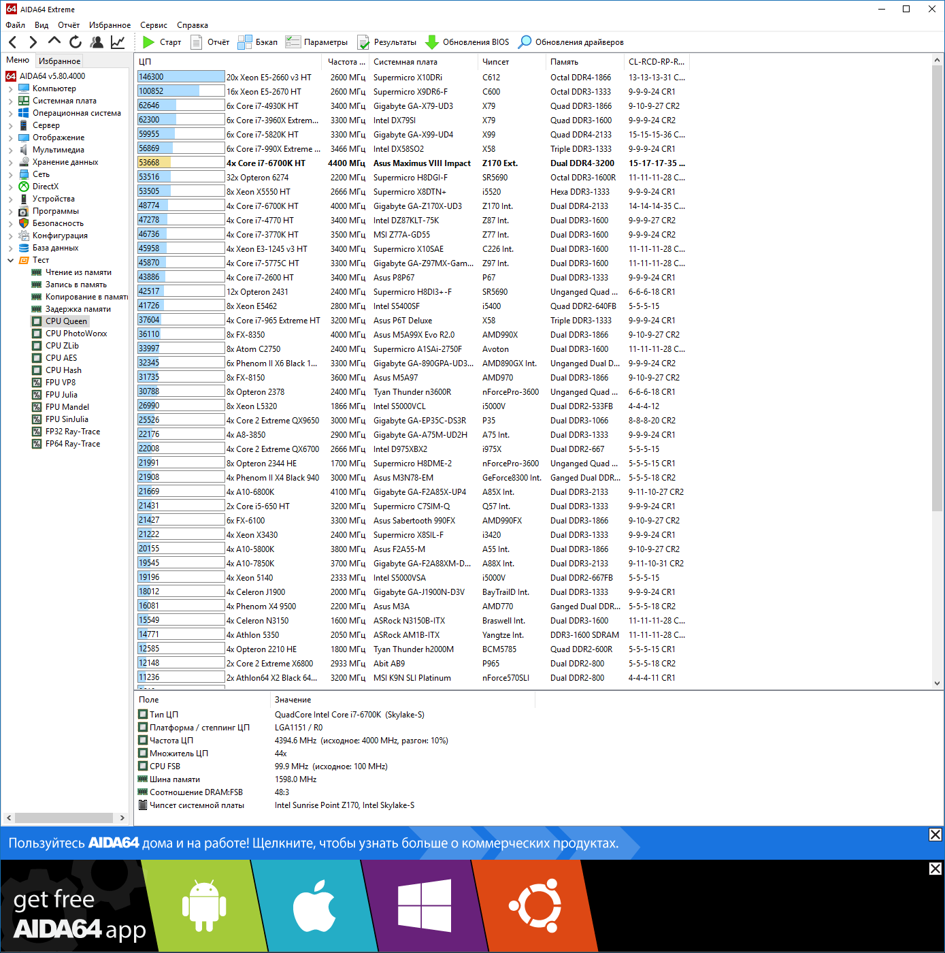
Task: Click the Отчёт document icon in the toolbar
Action: 197,42
